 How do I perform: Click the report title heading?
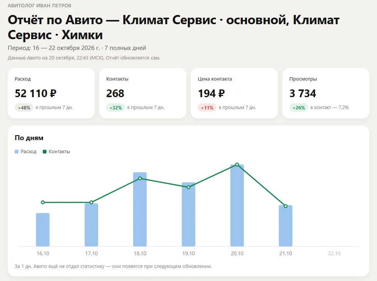coord(173,27)
